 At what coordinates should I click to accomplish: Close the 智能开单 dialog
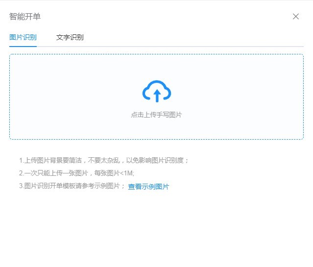point(296,17)
